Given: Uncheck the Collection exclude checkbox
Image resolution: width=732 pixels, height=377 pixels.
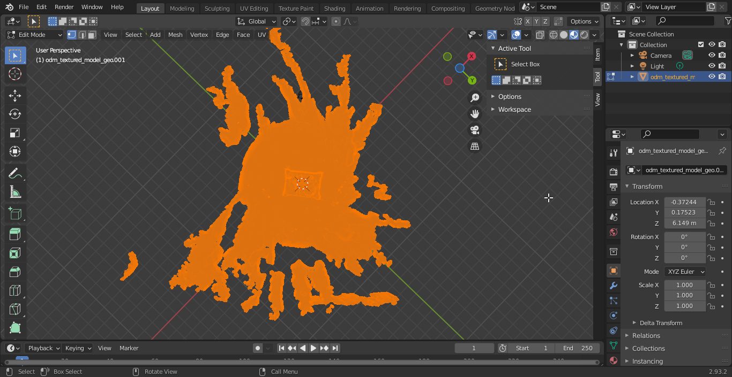Looking at the screenshot, I should (700, 45).
